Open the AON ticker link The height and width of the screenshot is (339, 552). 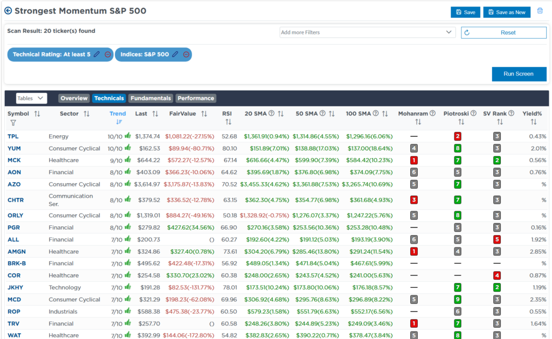pos(14,172)
